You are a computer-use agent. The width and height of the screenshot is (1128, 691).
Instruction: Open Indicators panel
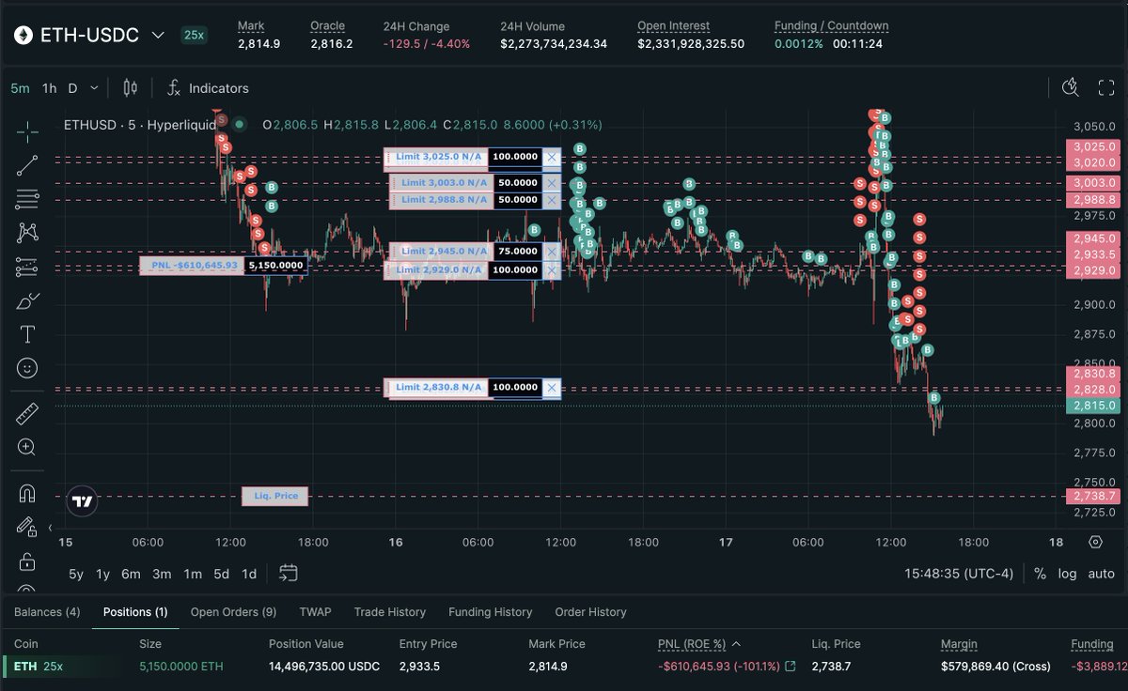coord(208,88)
